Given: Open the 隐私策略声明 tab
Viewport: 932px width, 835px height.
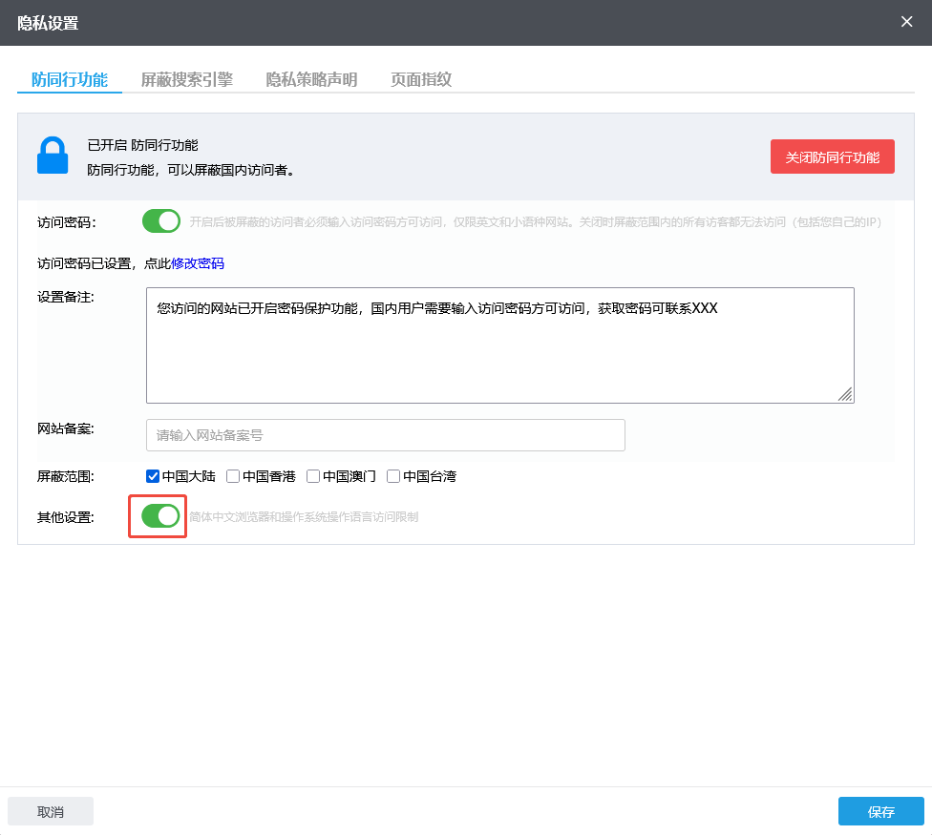Looking at the screenshot, I should (312, 80).
